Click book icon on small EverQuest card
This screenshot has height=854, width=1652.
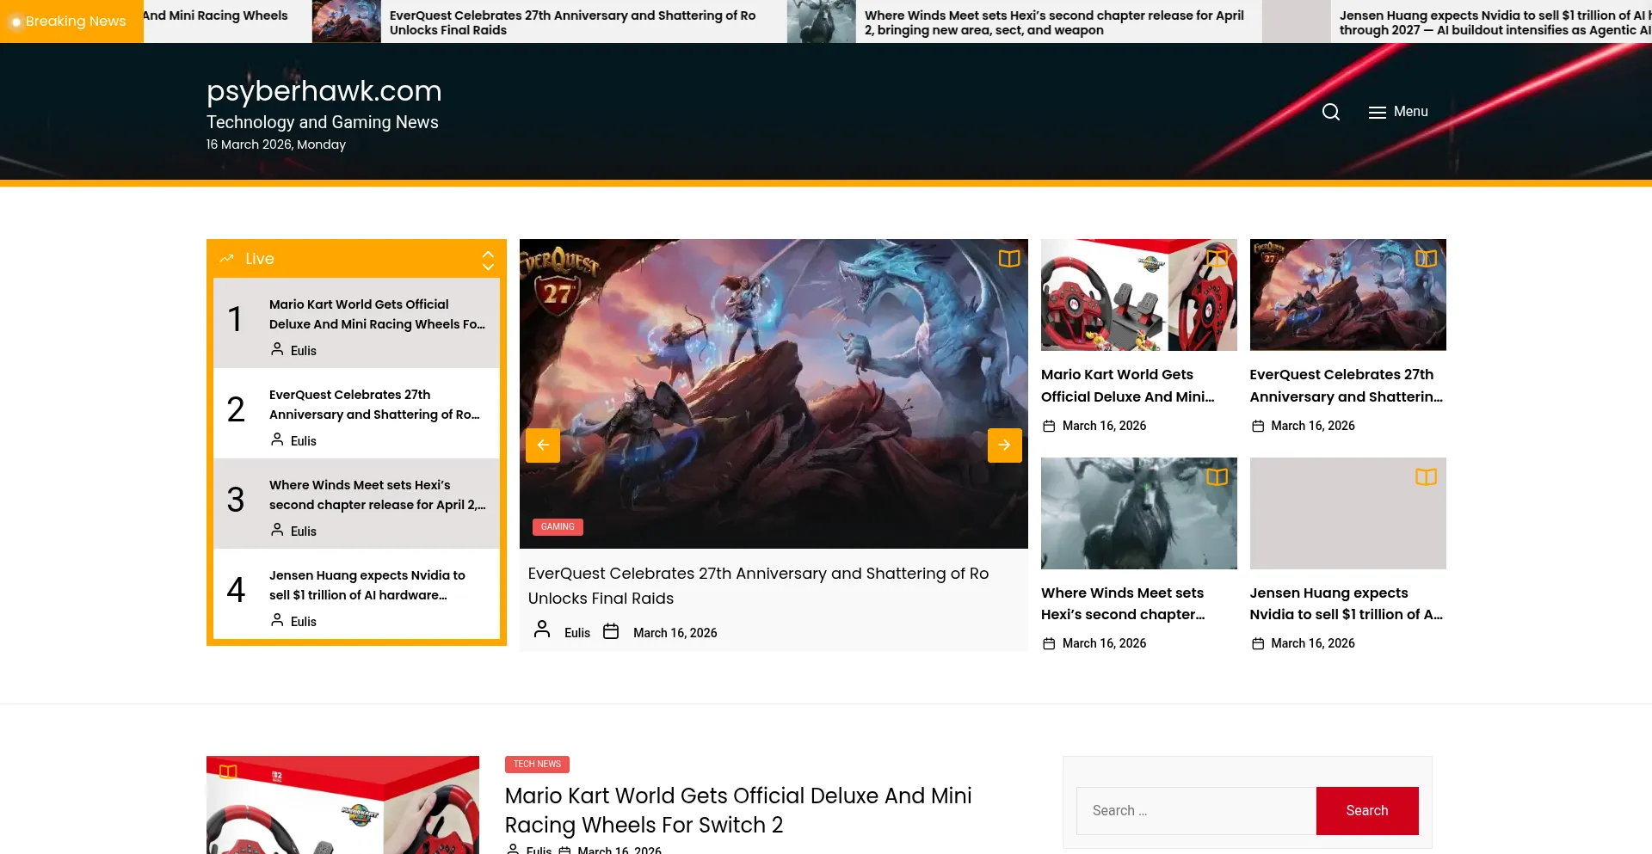(x=1426, y=259)
